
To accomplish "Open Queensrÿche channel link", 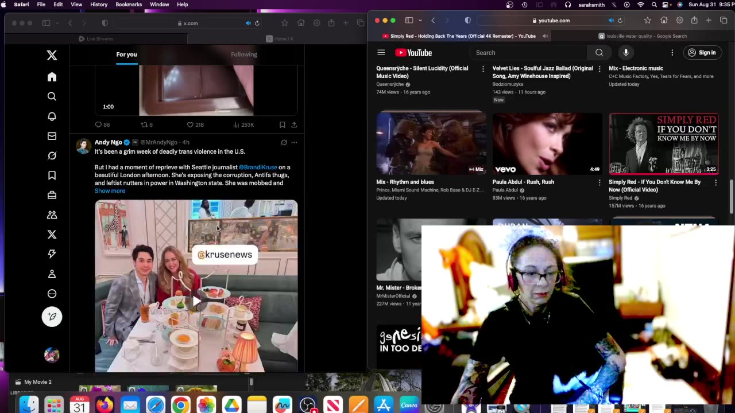I will [x=390, y=84].
